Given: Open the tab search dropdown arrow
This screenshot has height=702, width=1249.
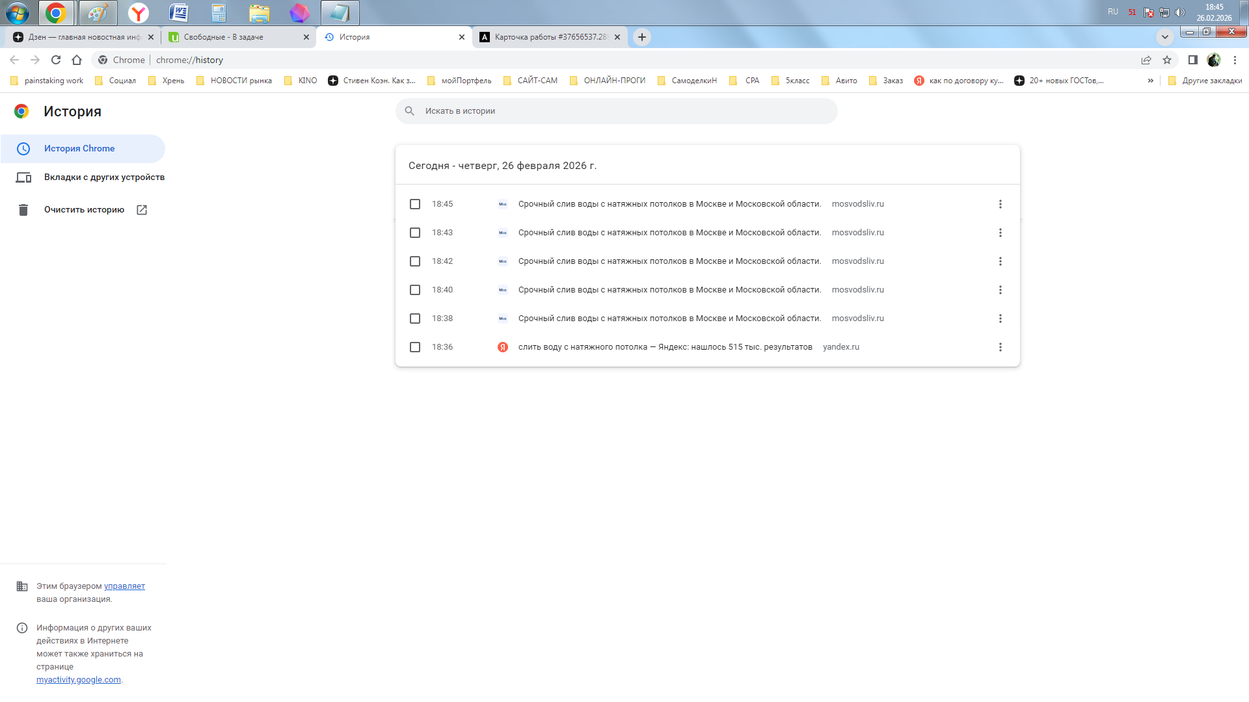Looking at the screenshot, I should (1164, 37).
